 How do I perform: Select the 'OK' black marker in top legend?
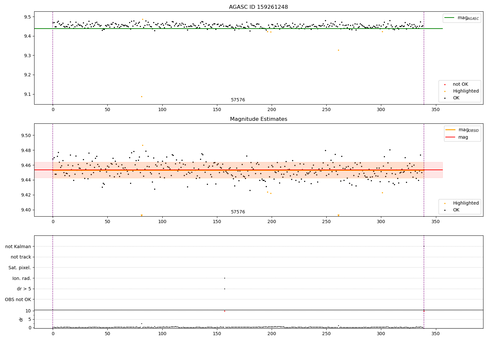click(x=445, y=98)
